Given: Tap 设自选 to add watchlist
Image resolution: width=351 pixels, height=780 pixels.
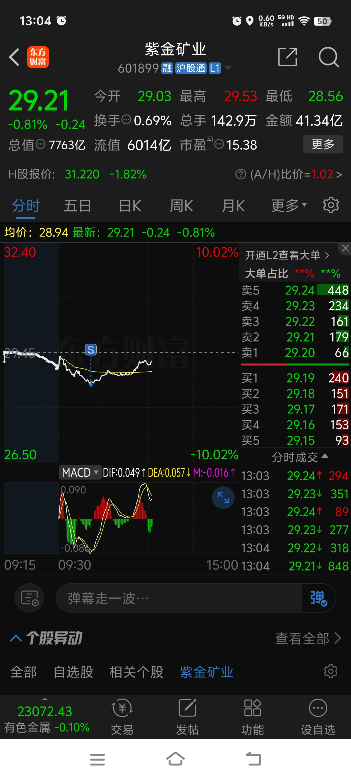Looking at the screenshot, I should click(318, 717).
